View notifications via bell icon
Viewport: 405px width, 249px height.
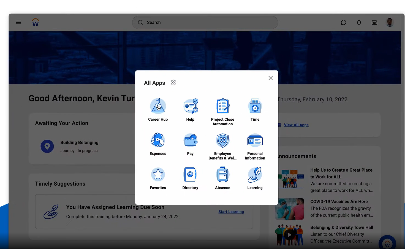[x=359, y=23]
